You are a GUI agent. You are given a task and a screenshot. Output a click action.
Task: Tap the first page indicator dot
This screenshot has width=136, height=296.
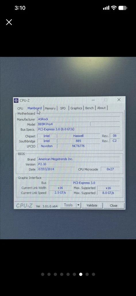(x=43, y=274)
